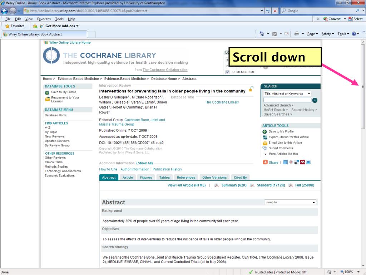
Task: Open the View menu
Action: coord(29,19)
